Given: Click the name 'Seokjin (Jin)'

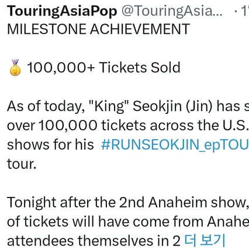Looking at the screenshot, I should (x=172, y=106).
